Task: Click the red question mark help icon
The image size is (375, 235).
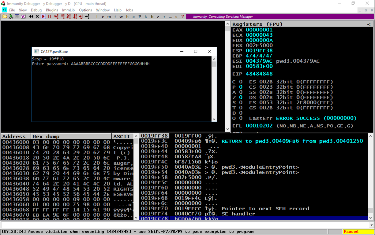Action: click(182, 17)
